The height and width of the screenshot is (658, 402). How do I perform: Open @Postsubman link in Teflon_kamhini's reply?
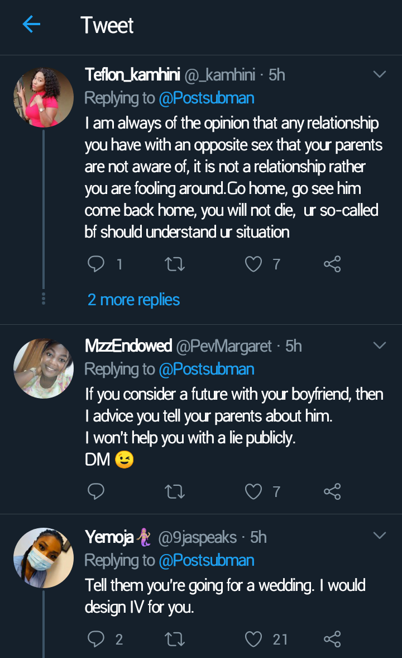coord(207,98)
